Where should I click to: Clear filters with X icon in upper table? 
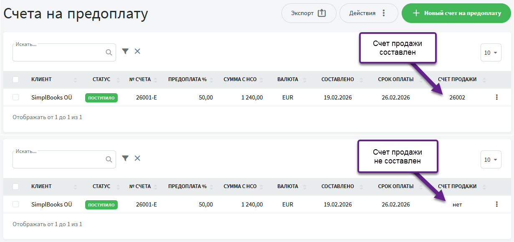(137, 51)
